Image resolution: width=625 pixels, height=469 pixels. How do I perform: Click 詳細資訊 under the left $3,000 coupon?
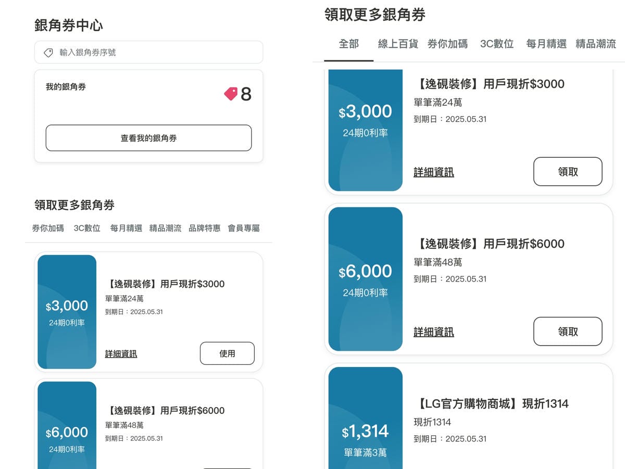click(x=120, y=353)
